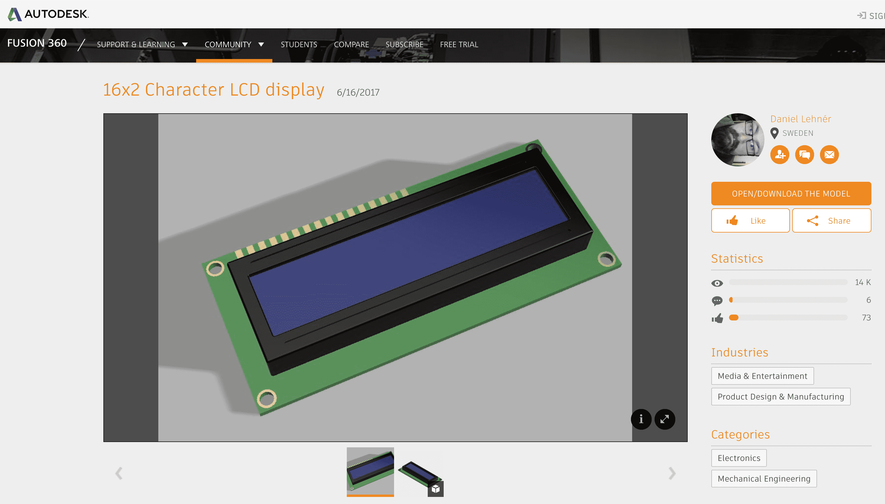The width and height of the screenshot is (885, 504).
Task: Open the Support & Learning dropdown menu
Action: coord(142,44)
